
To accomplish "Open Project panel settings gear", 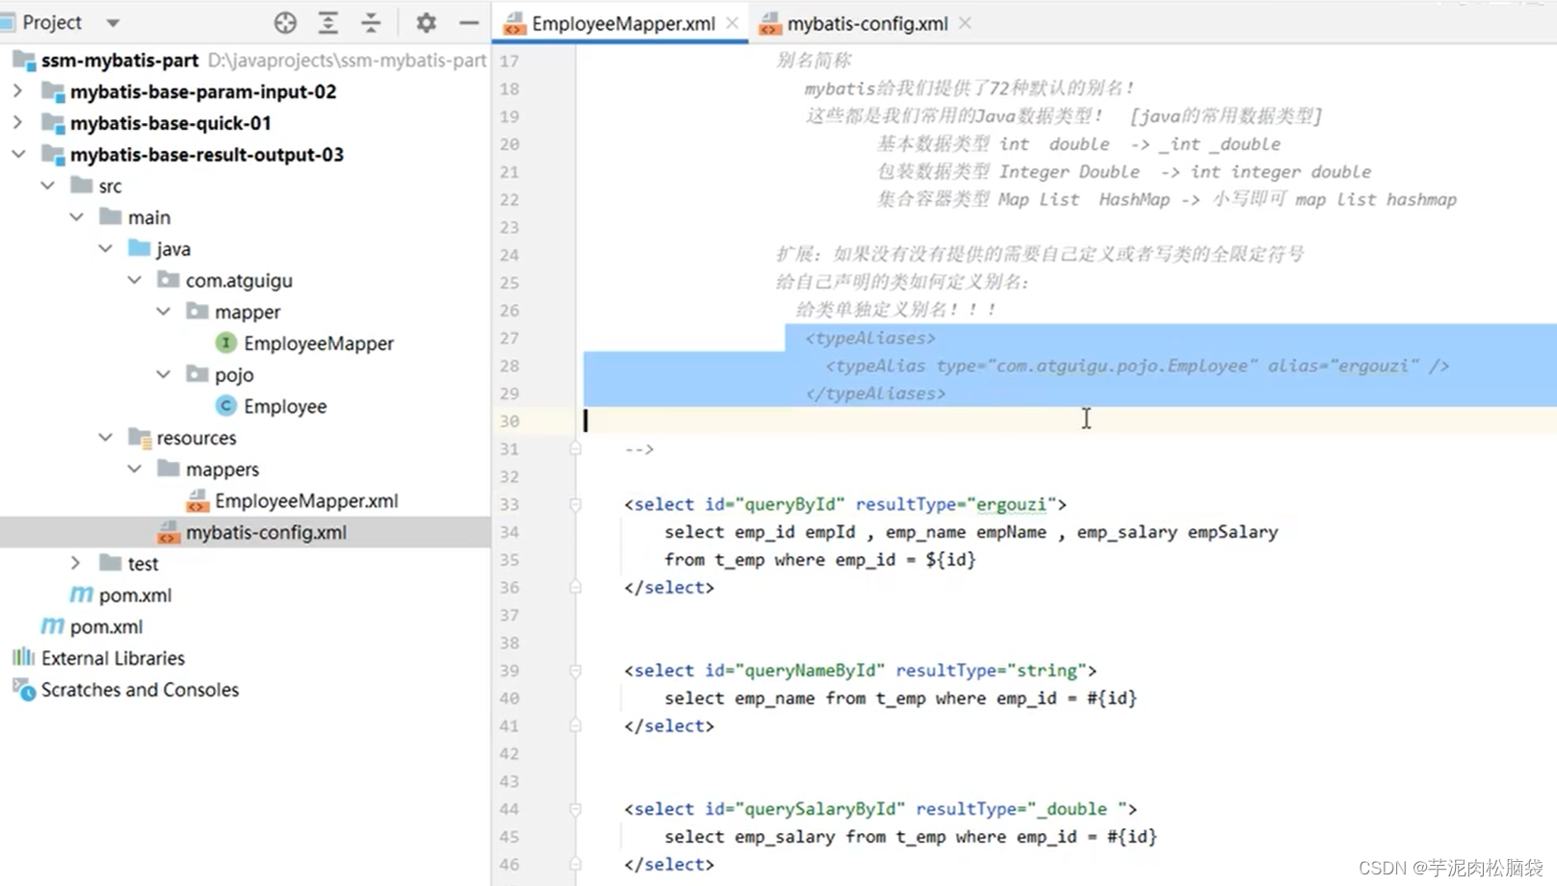I will (426, 22).
